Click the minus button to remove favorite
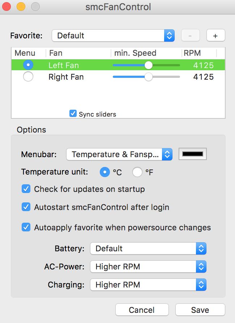Screen dimensions: 235x323 [190, 35]
